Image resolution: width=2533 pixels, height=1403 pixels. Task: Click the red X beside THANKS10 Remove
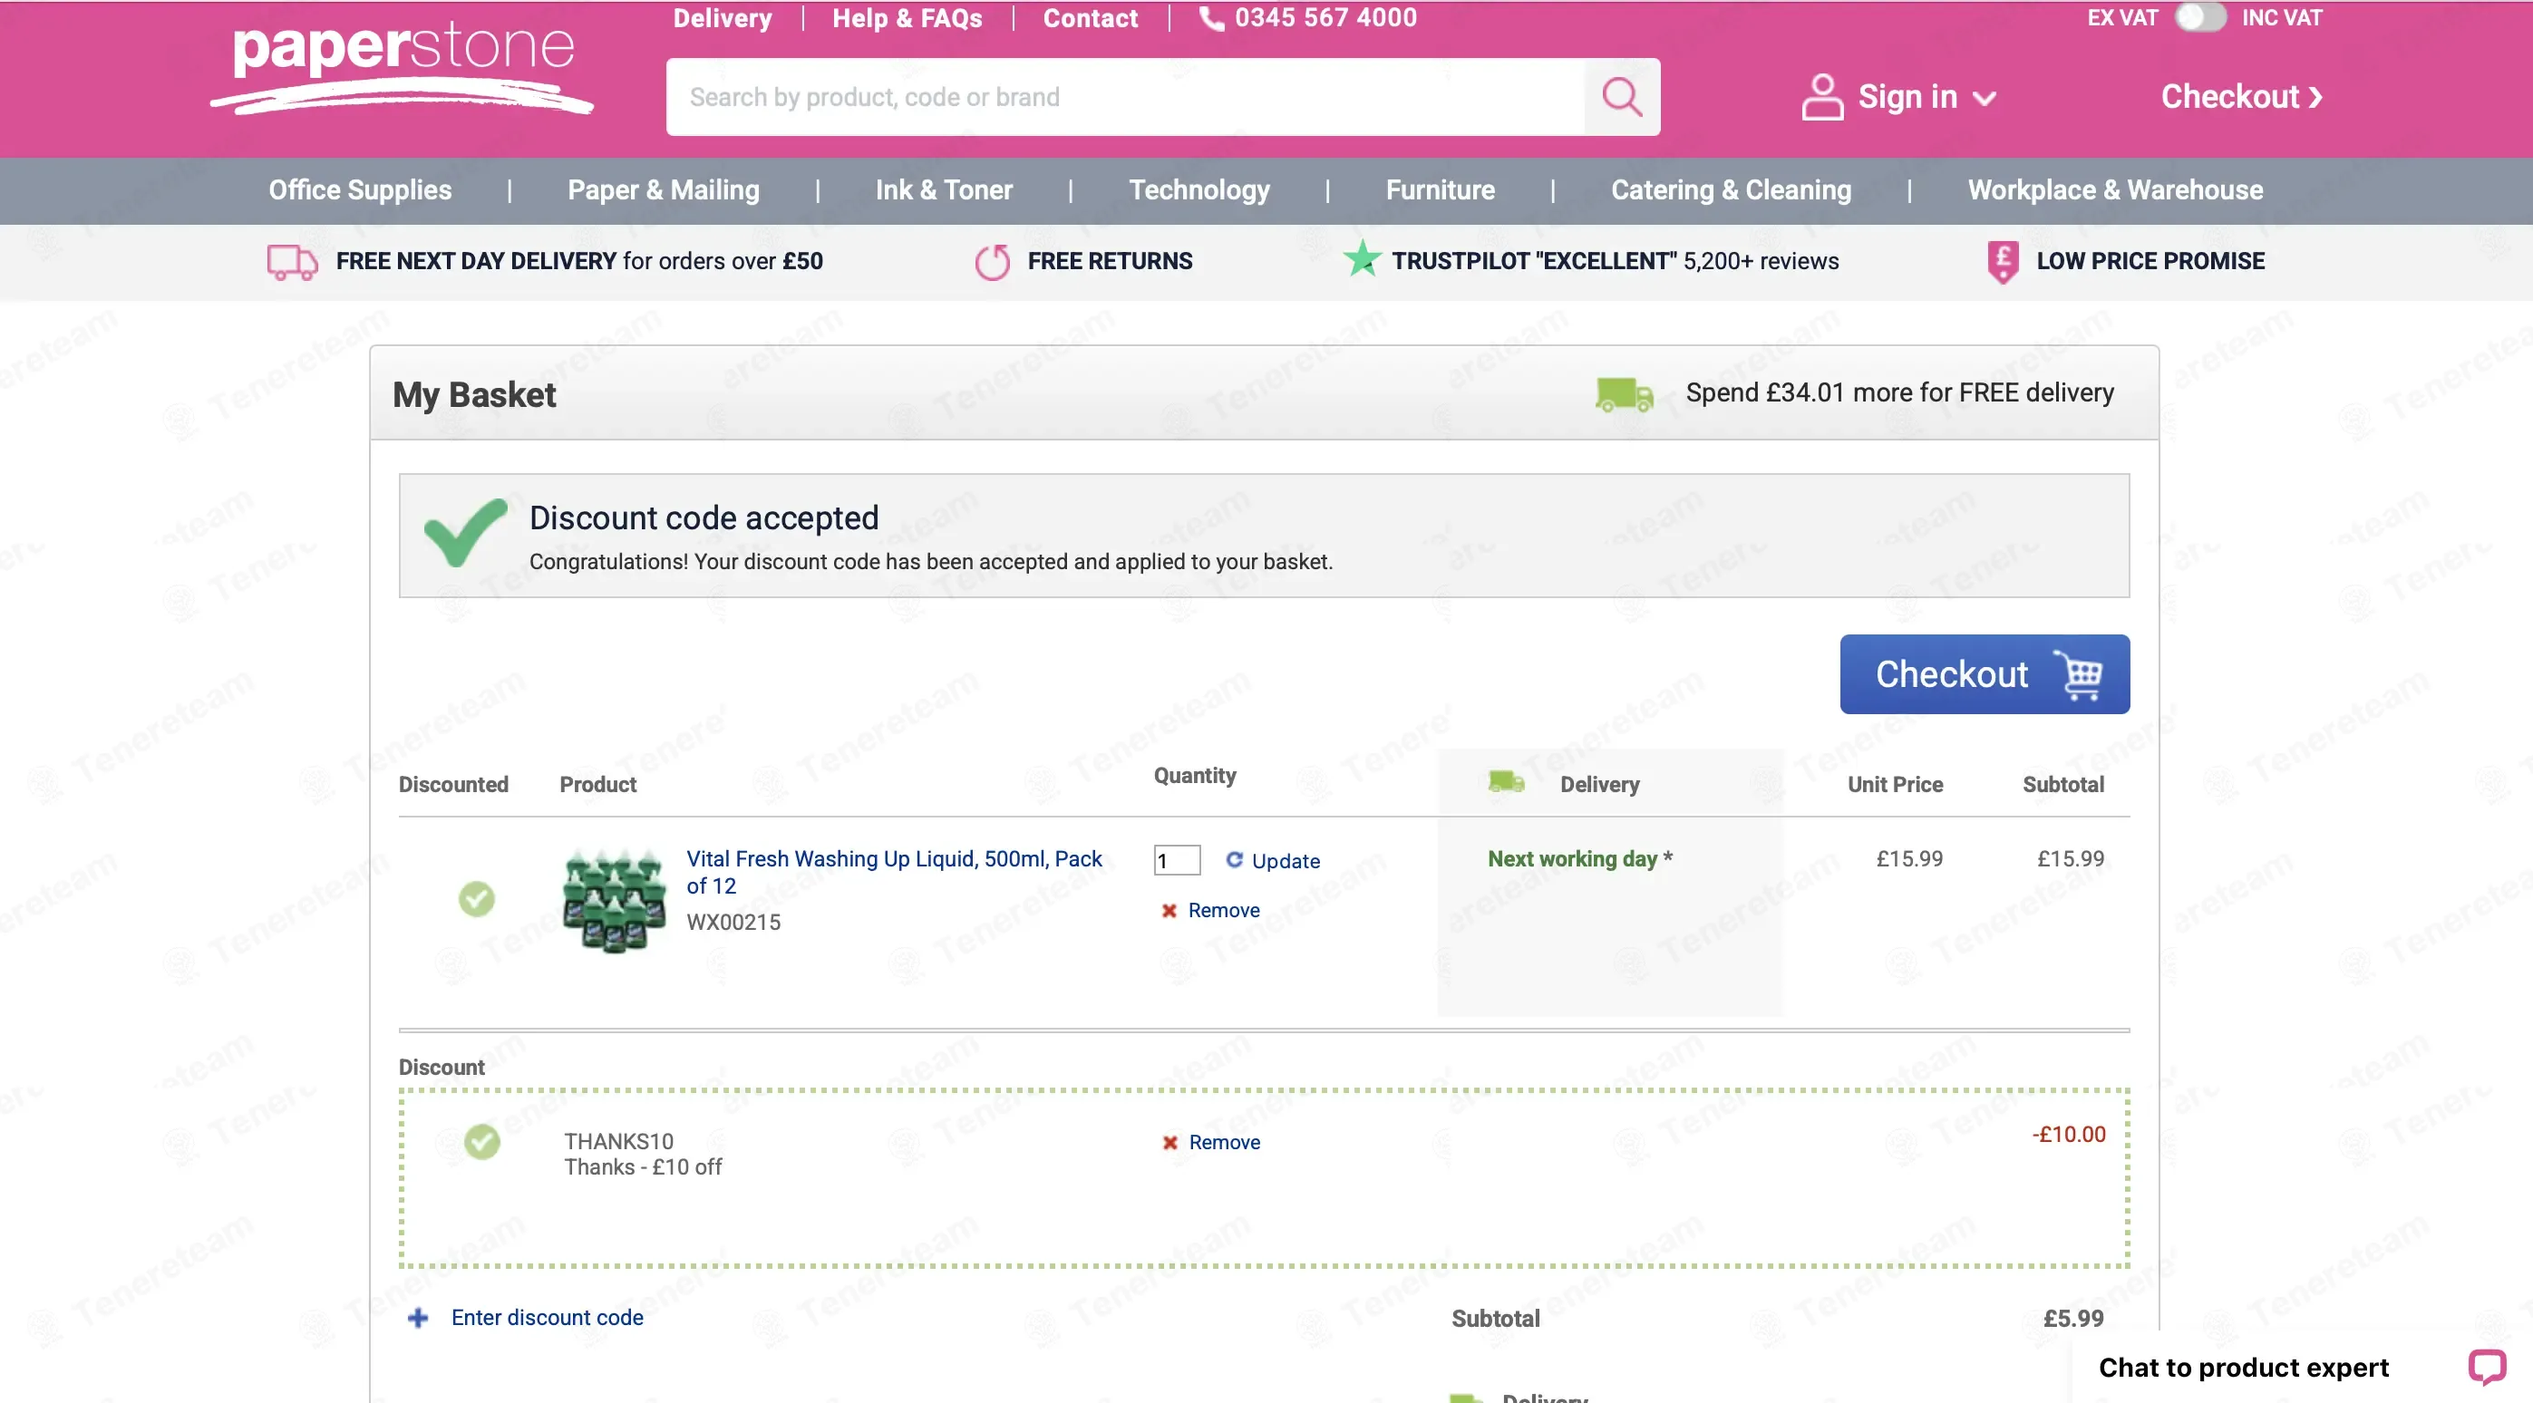click(x=1170, y=1143)
